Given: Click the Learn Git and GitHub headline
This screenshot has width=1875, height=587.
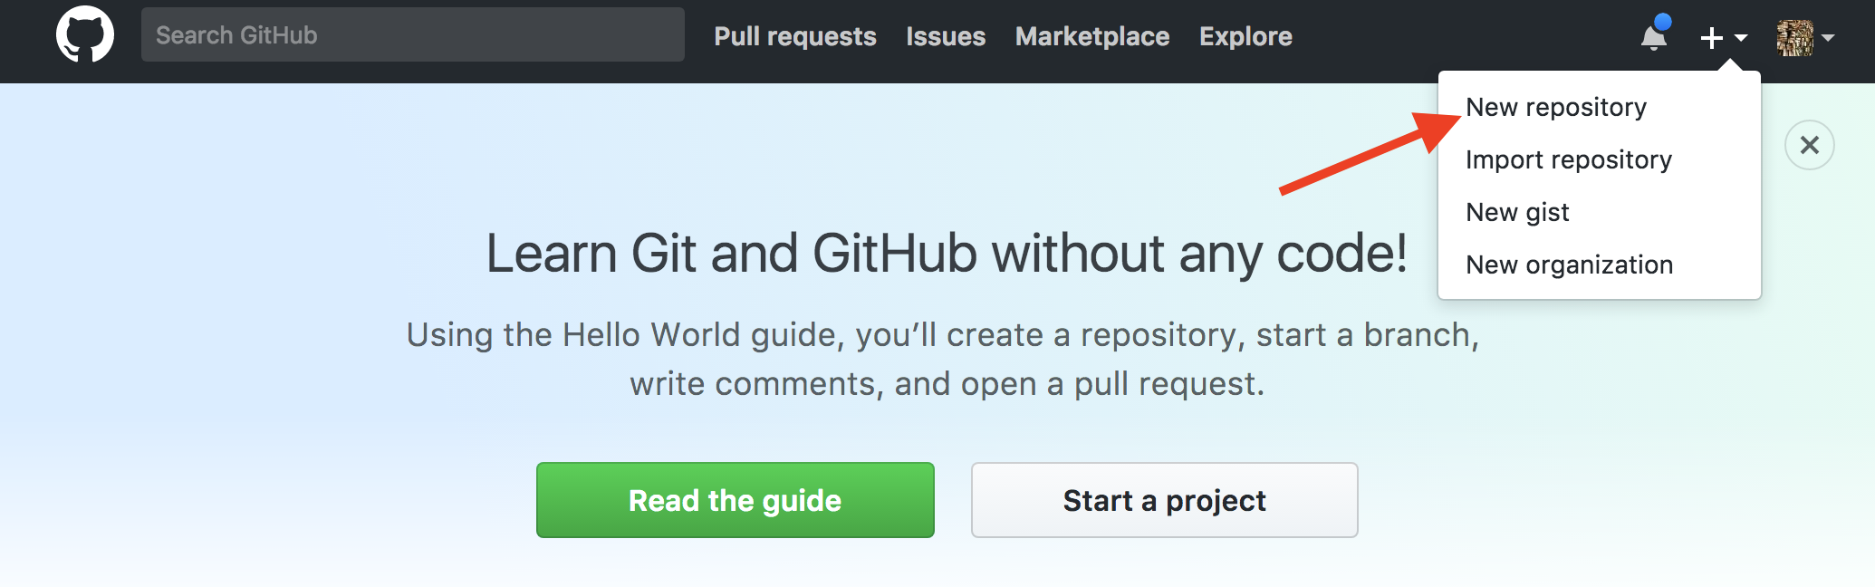Looking at the screenshot, I should [x=947, y=253].
